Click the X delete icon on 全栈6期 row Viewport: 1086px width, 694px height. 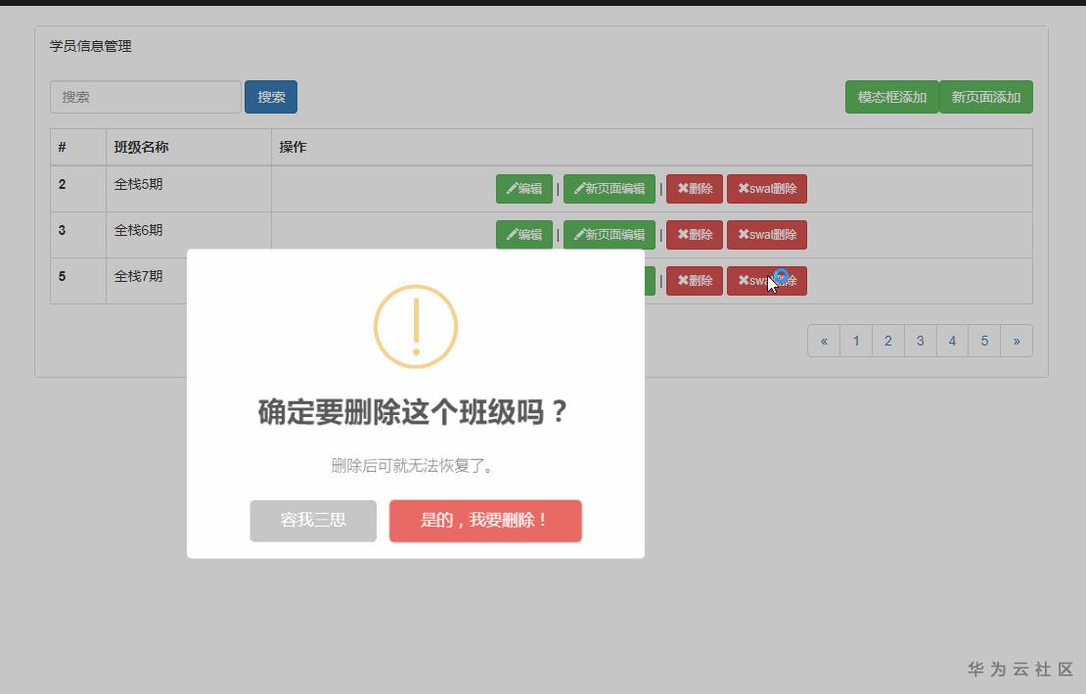(680, 234)
